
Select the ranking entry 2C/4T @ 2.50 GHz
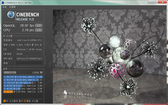[x=23, y=92]
